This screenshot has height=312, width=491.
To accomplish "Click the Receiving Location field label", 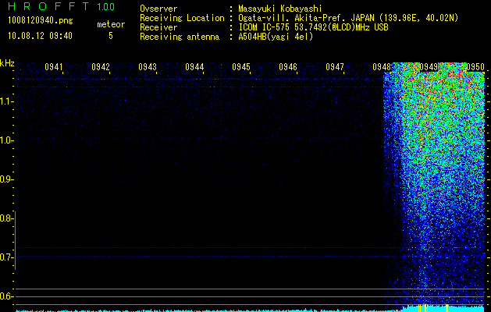I will coord(182,18).
